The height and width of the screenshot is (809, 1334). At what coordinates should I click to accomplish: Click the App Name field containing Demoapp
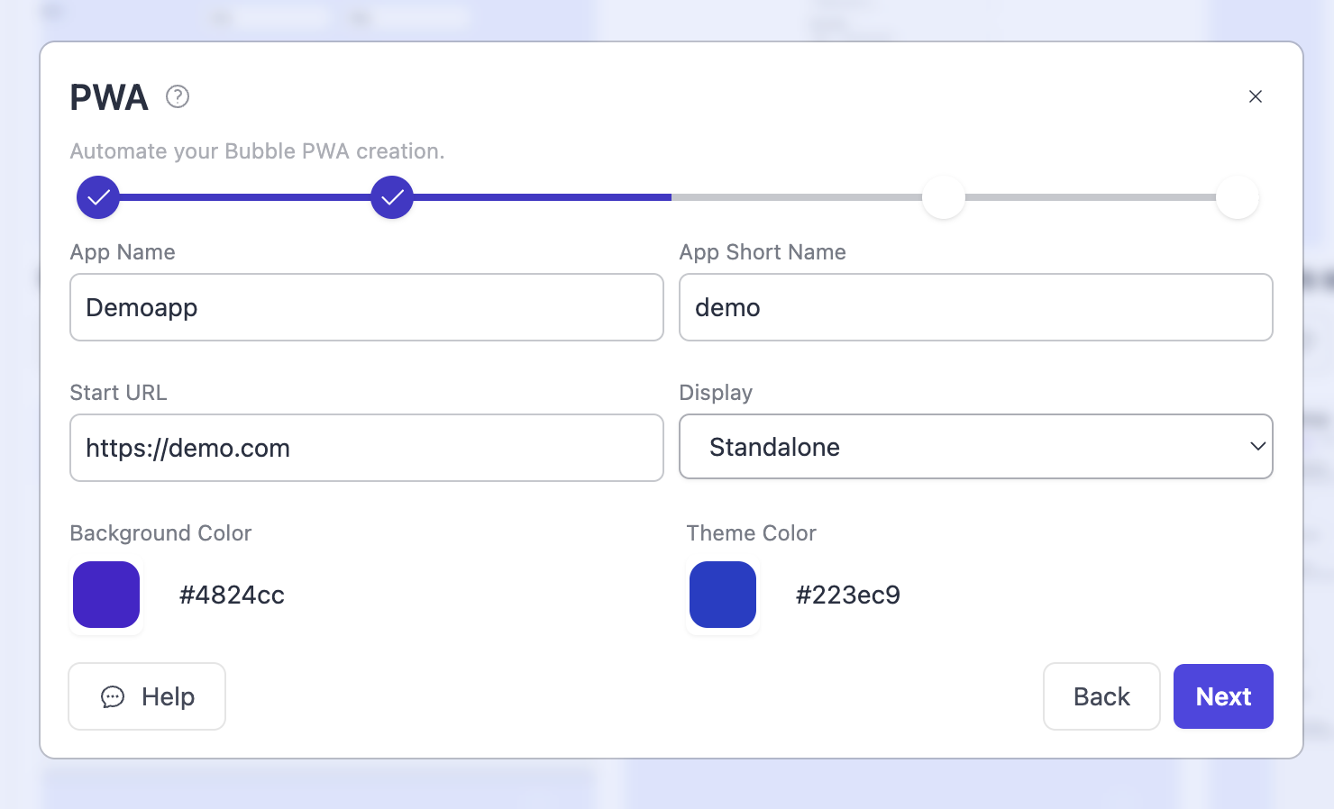tap(367, 307)
